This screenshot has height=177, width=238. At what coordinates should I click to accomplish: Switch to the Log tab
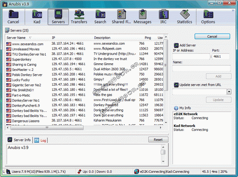coord(40,140)
